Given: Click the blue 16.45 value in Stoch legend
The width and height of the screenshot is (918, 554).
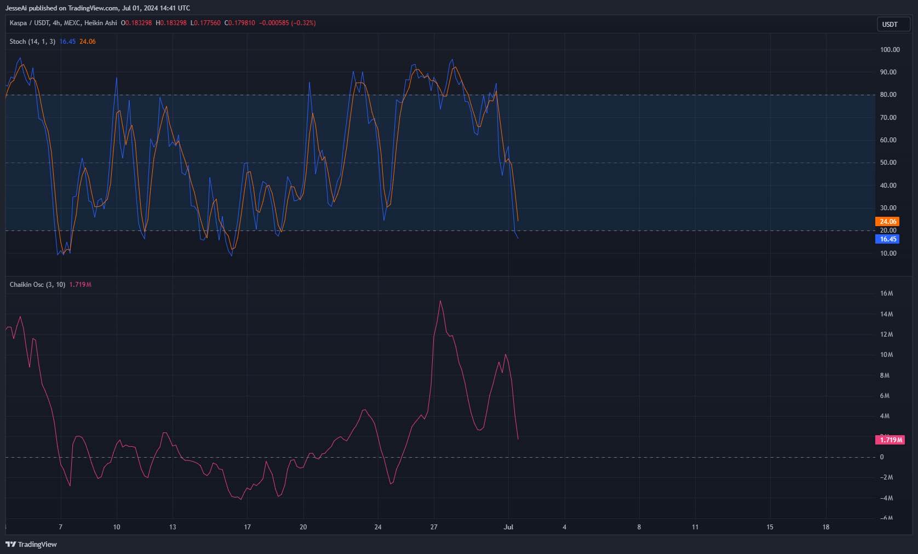Looking at the screenshot, I should (67, 42).
